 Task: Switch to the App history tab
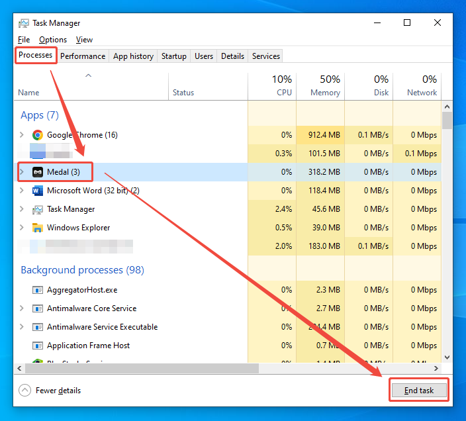133,56
